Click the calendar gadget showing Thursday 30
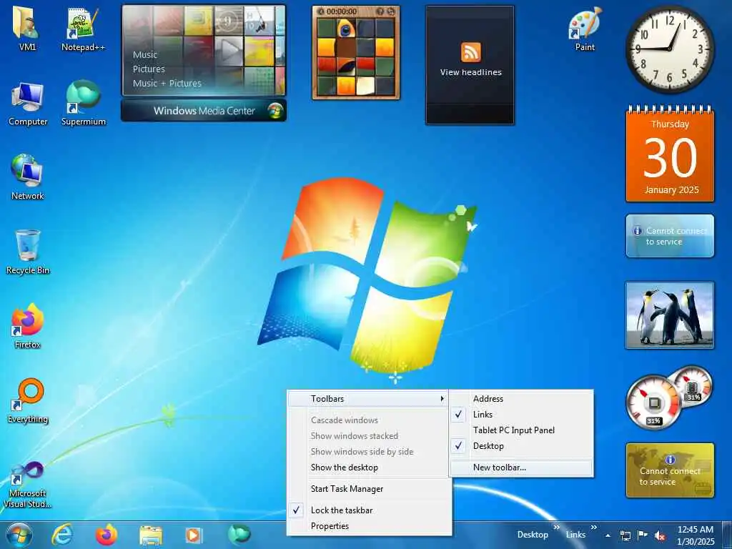Screen dimensions: 732x549 669,154
